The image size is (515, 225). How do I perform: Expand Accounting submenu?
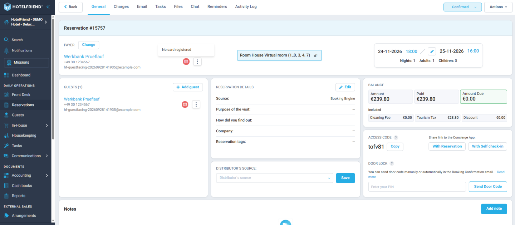click(x=47, y=176)
